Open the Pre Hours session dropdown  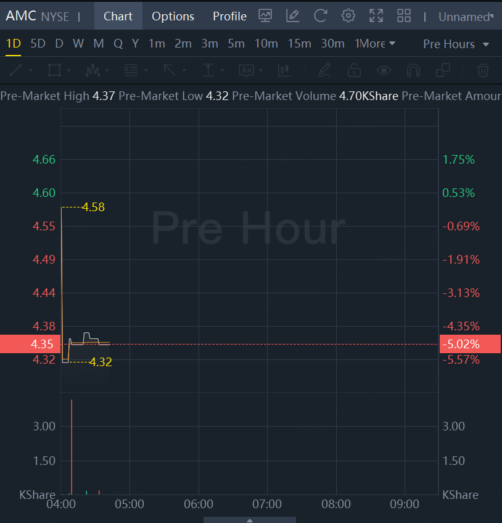click(x=456, y=44)
